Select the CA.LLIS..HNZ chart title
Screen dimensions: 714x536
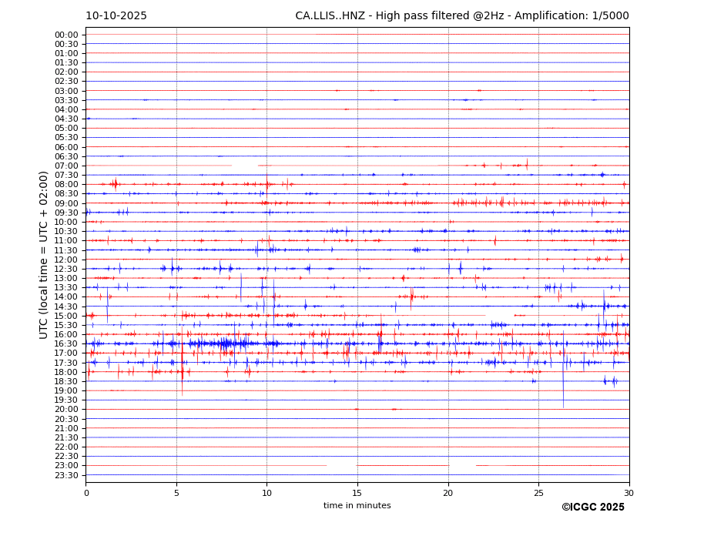[x=461, y=16]
